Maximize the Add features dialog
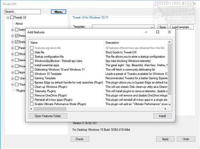Screen dimensions: 200x149 click(x=158, y=32)
